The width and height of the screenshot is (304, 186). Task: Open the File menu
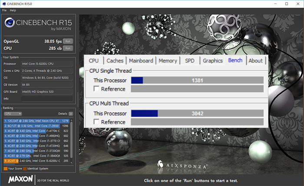click(4, 10)
